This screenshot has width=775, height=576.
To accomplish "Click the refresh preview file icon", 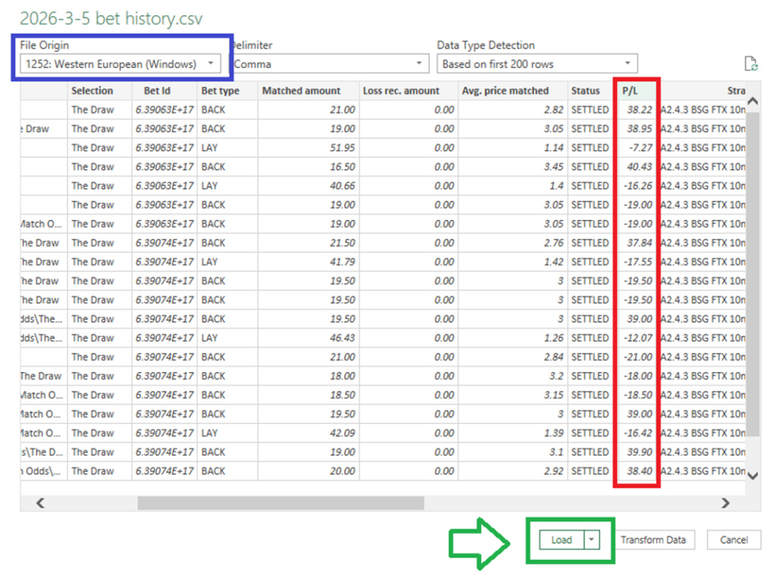I will tap(751, 64).
